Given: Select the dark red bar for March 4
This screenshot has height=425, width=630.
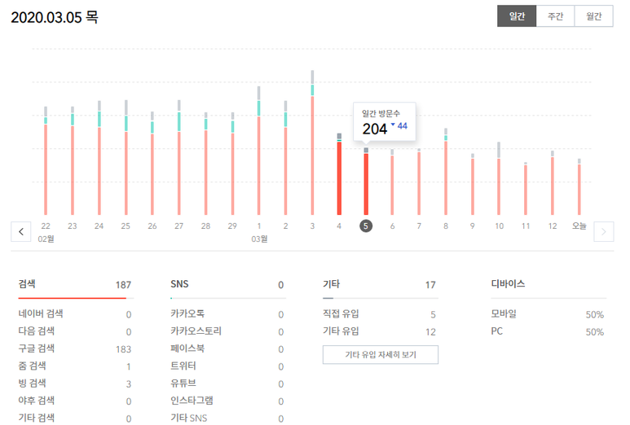Looking at the screenshot, I should click(339, 174).
